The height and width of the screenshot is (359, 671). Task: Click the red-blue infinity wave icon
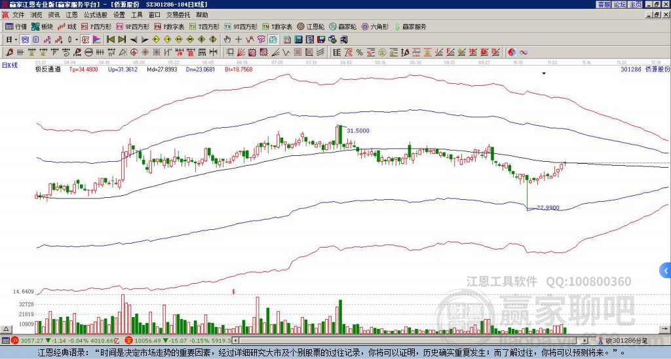click(524, 52)
